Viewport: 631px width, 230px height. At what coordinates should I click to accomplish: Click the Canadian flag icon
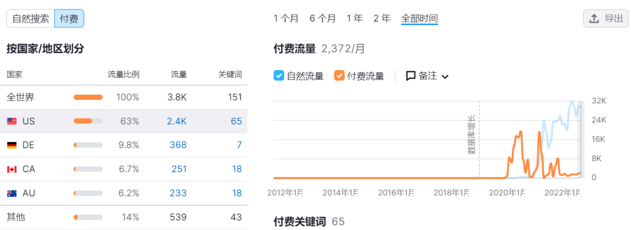[12, 169]
